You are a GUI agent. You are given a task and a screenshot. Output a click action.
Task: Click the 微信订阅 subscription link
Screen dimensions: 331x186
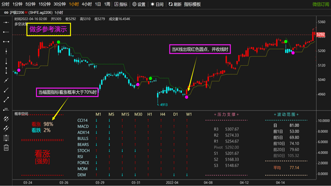point(321,4)
